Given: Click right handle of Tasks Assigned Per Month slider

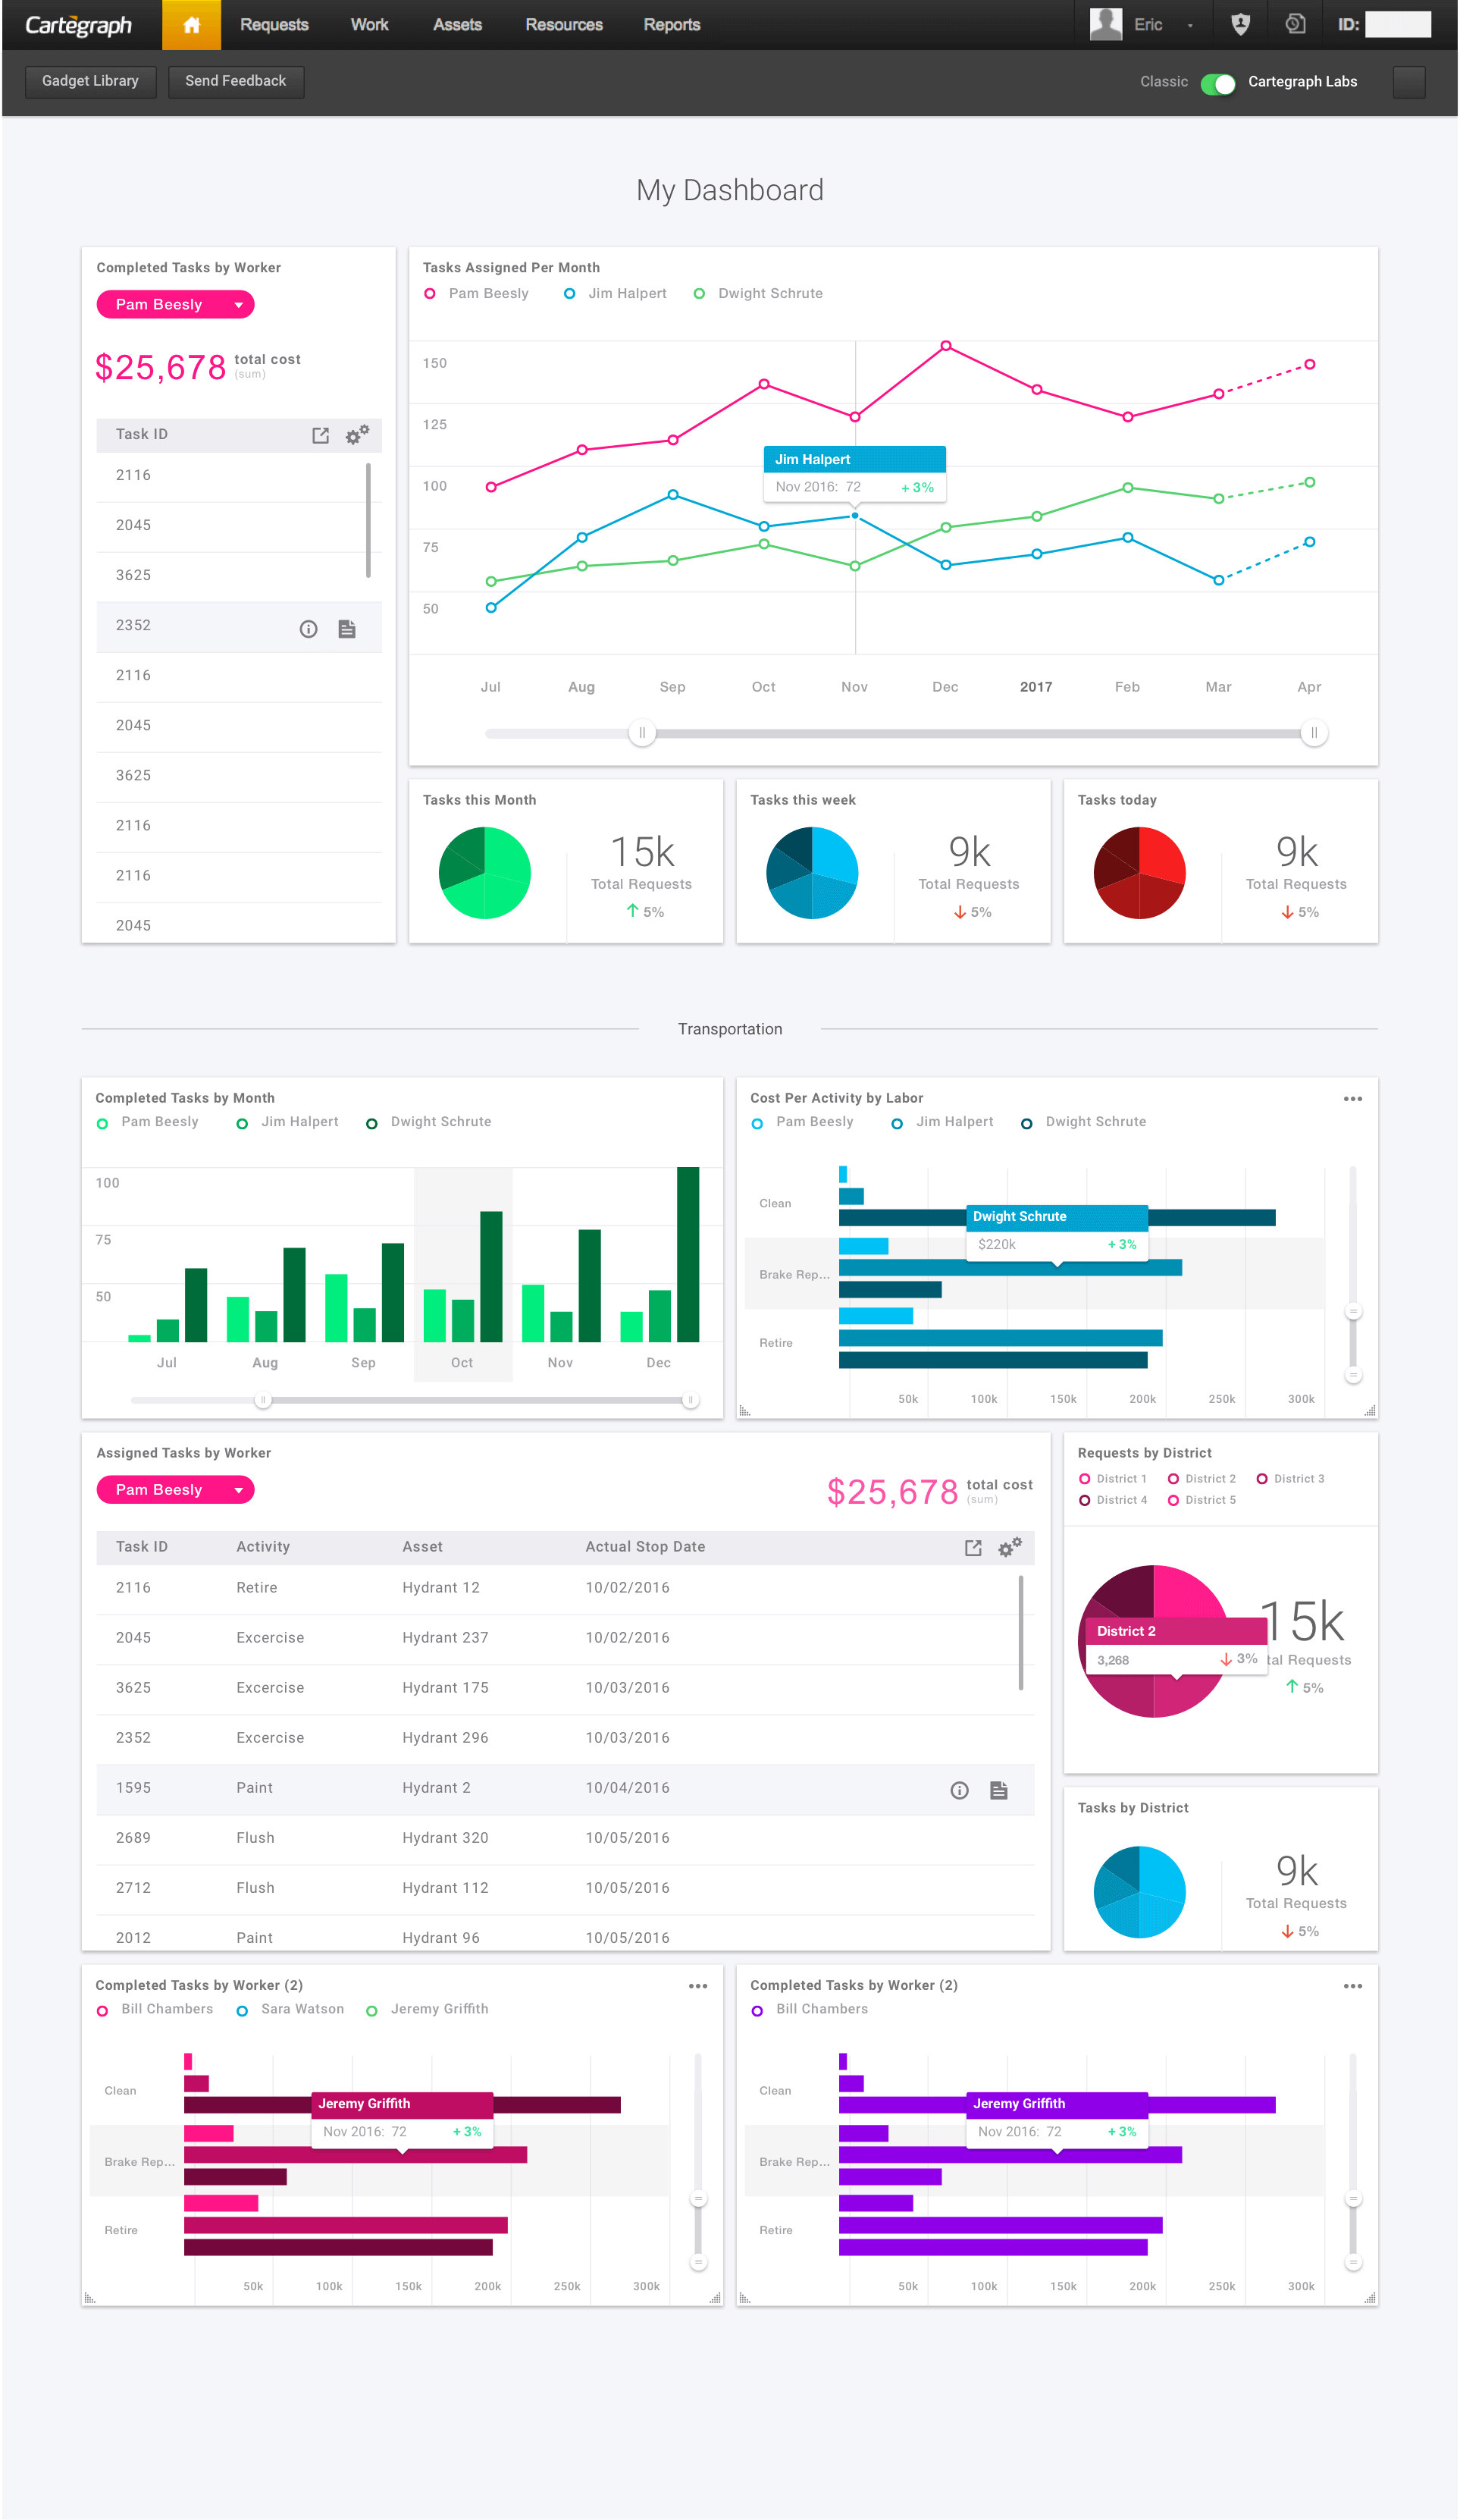Looking at the screenshot, I should tap(1313, 733).
